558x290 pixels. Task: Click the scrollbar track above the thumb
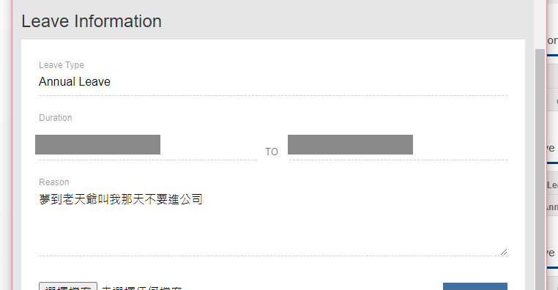[x=540, y=24]
